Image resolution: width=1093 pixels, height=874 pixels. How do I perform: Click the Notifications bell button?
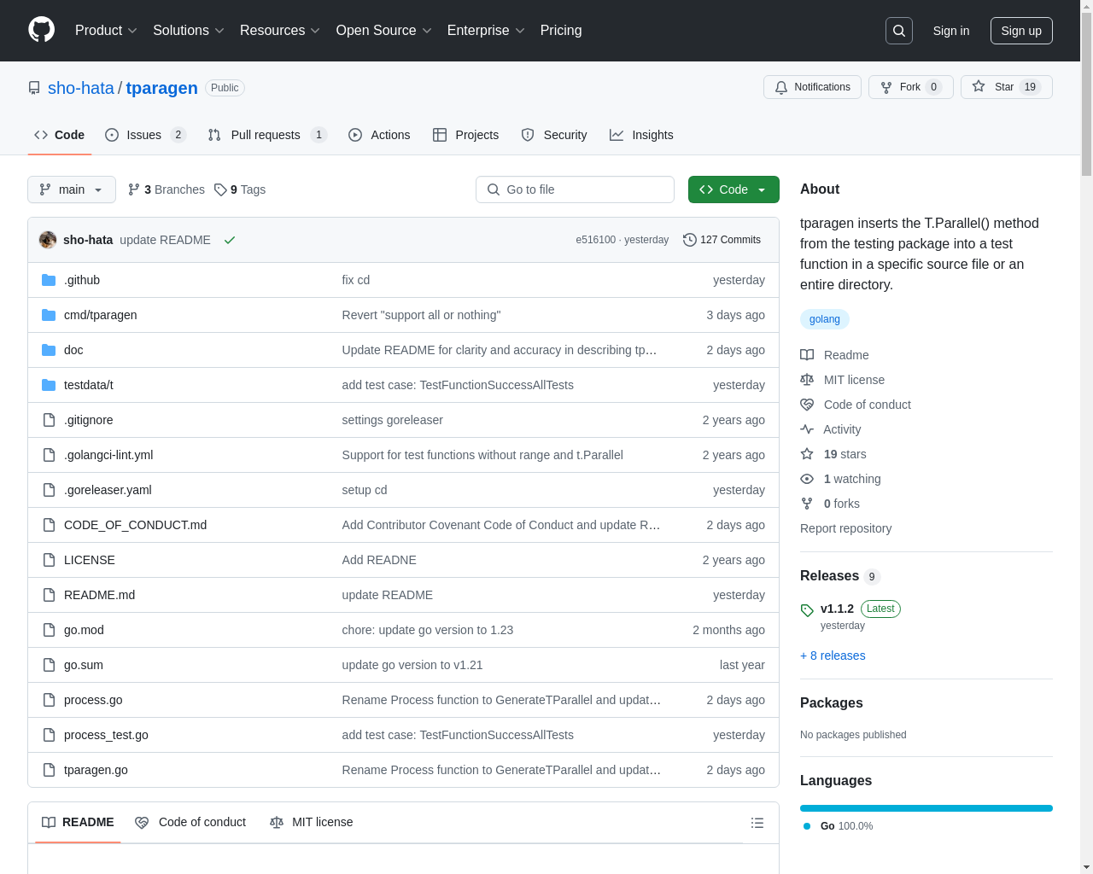point(812,87)
